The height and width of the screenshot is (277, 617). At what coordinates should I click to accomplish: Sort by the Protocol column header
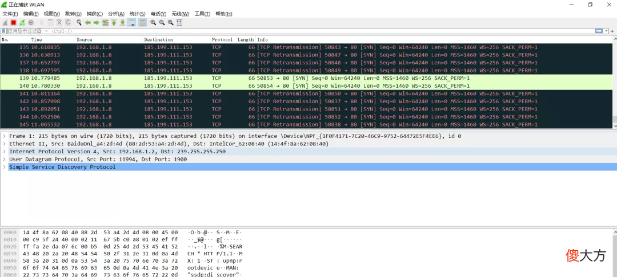(x=223, y=40)
